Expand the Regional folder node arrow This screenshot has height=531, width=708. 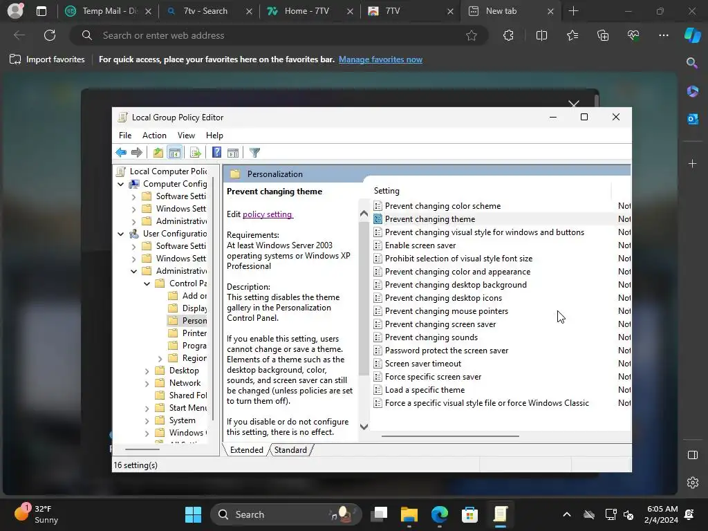[160, 359]
